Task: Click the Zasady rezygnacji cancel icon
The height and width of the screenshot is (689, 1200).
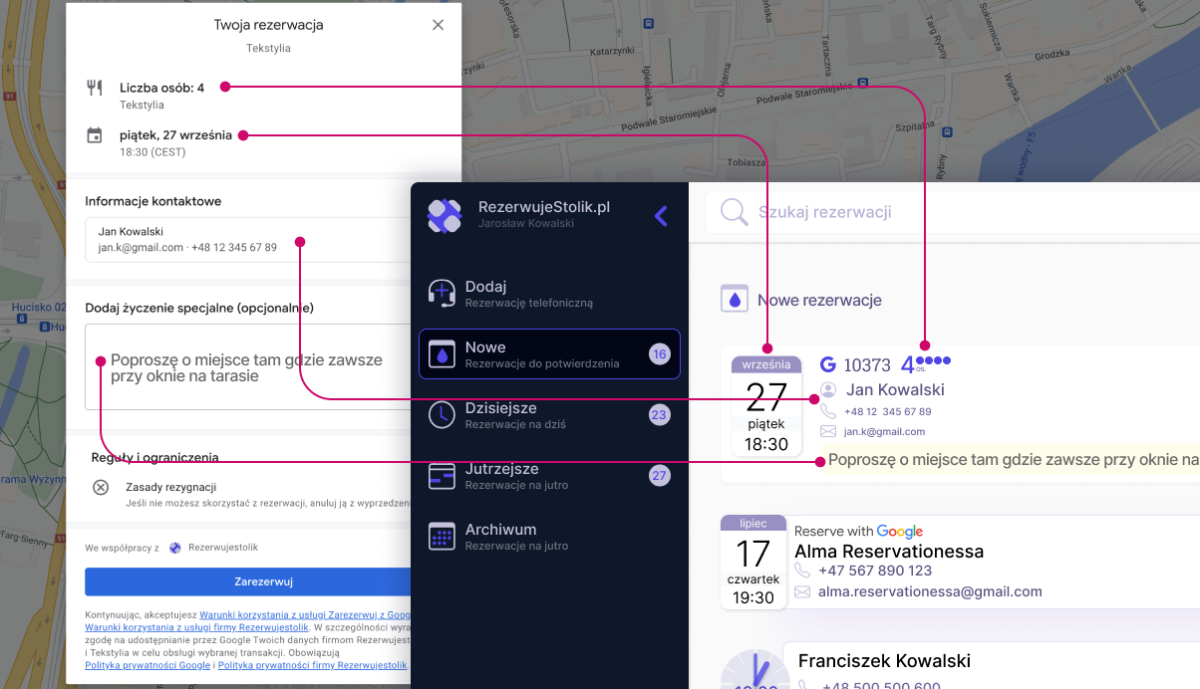Action: [x=101, y=488]
